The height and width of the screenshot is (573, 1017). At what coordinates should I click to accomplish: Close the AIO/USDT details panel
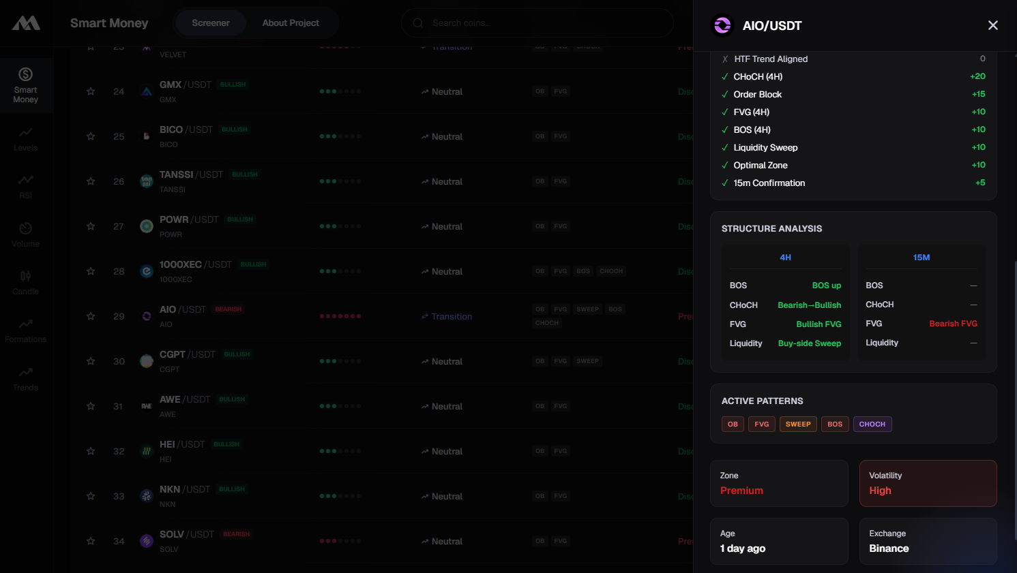(992, 25)
